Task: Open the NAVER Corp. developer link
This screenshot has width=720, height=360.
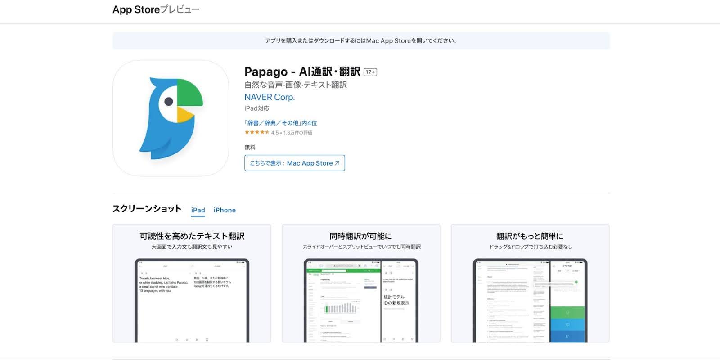Action: [270, 97]
